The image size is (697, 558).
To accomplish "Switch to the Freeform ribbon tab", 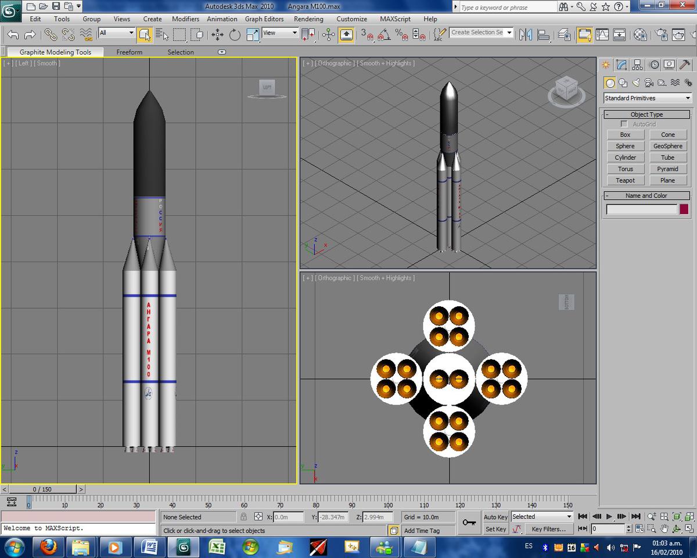I will pos(129,52).
